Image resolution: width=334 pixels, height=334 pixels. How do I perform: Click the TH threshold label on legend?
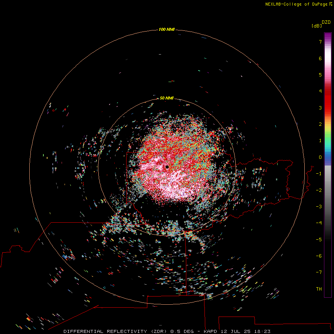pos(319,289)
